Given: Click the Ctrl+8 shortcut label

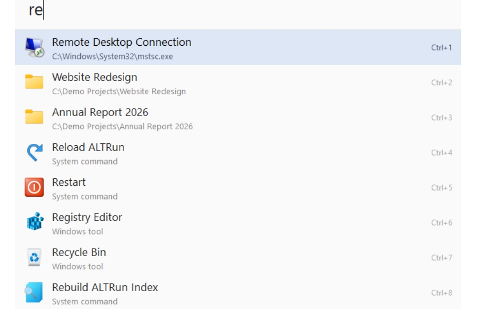Looking at the screenshot, I should click(441, 293).
